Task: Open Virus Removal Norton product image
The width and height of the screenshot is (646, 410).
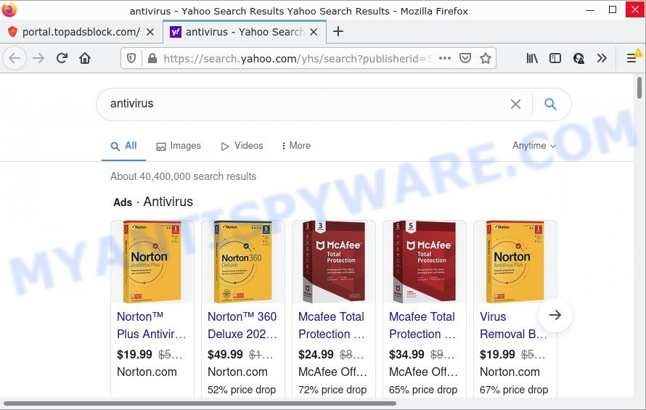Action: 515,262
